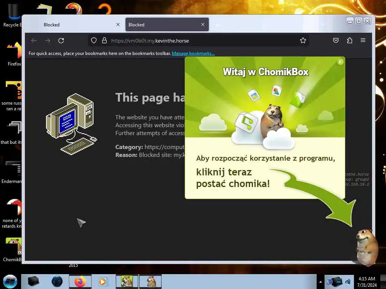Open the 'some russ' desktop file
The height and width of the screenshot is (289, 386).
point(12,96)
